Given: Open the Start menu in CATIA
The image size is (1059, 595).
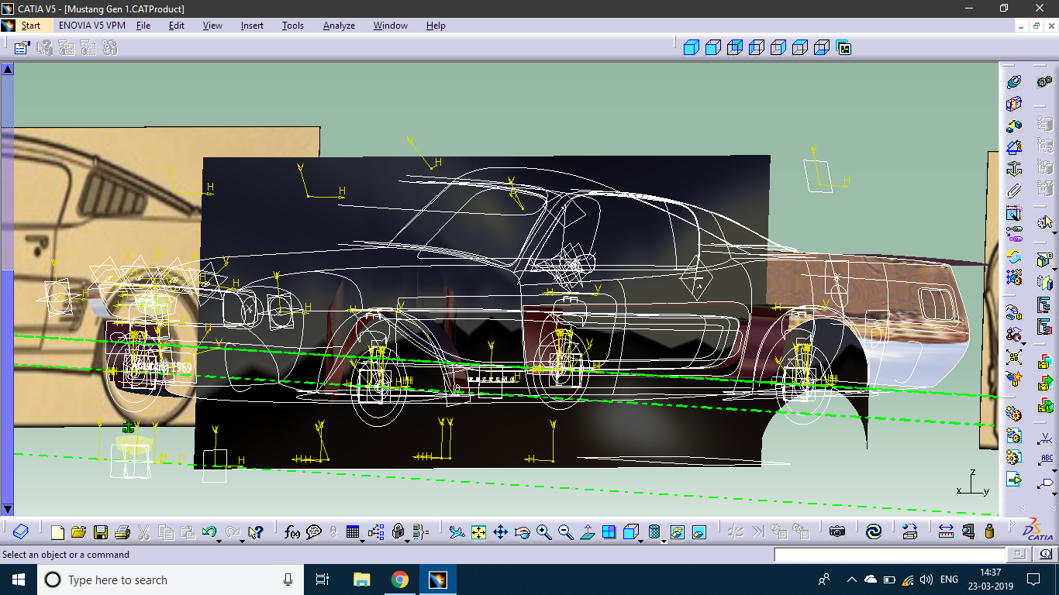Looking at the screenshot, I should (x=31, y=26).
